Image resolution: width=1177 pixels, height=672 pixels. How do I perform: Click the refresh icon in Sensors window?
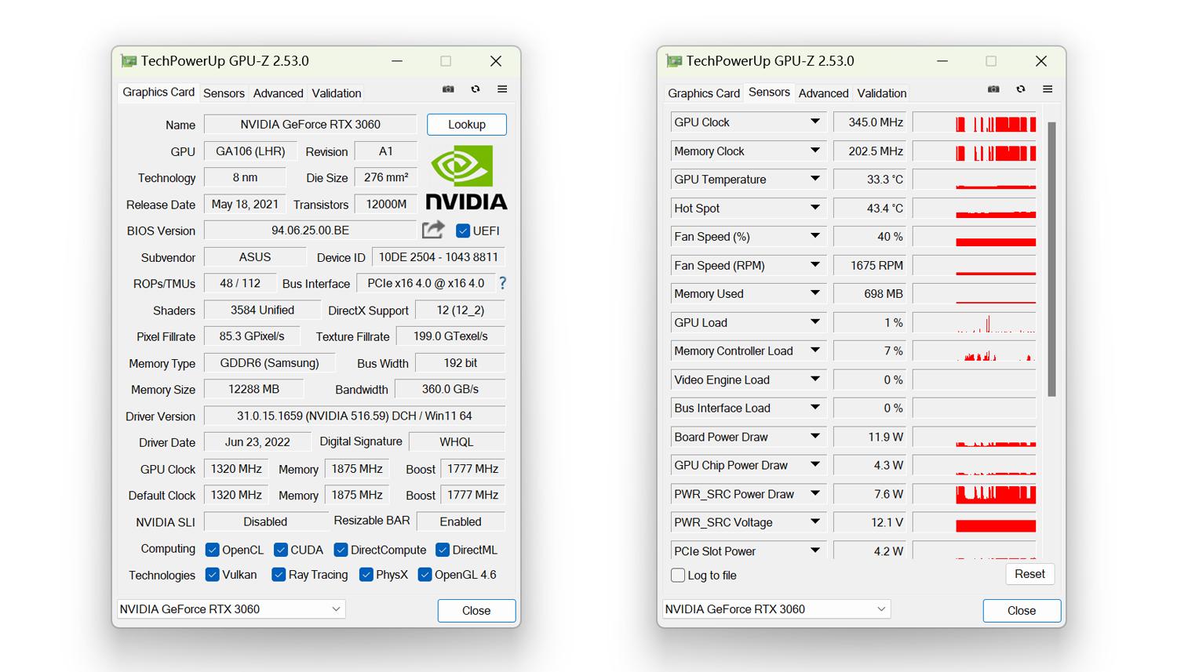[x=1021, y=89]
